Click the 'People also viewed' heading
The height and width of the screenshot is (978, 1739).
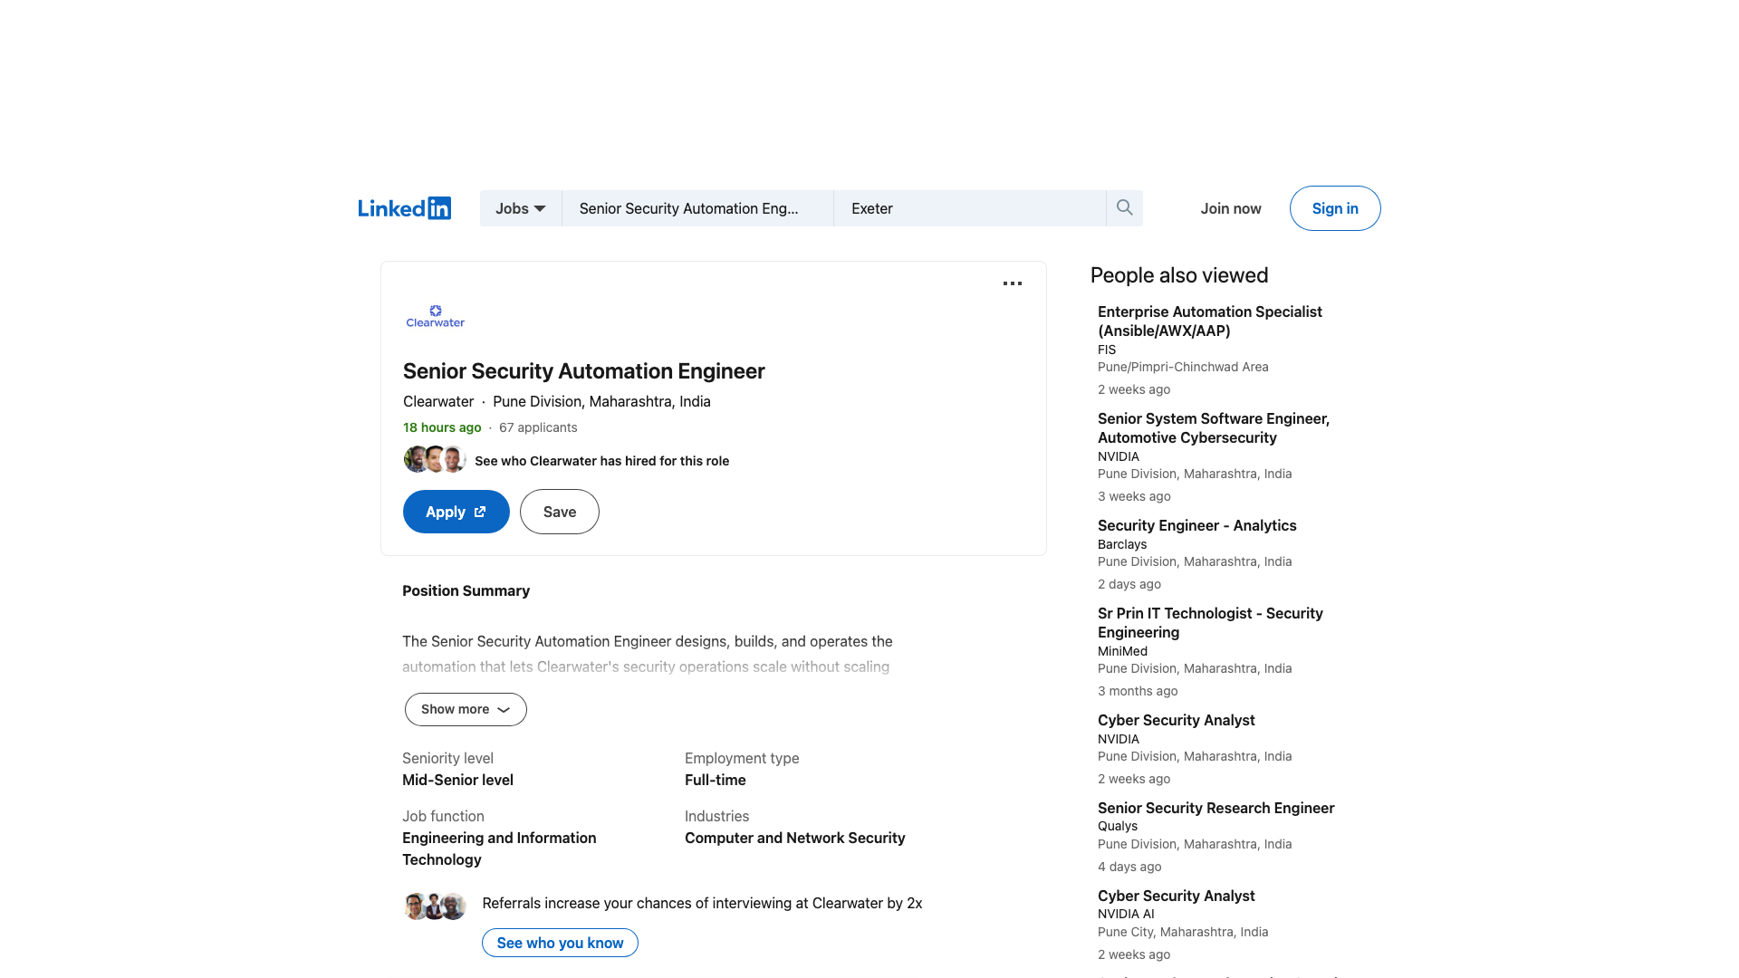click(x=1179, y=275)
